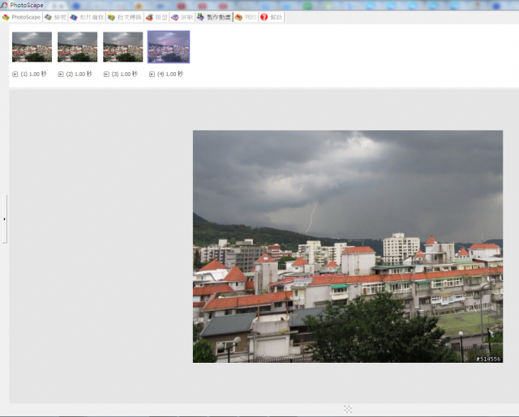This screenshot has width=519, height=417.
Task: Click the small play icon for frame (2)
Action: pos(61,74)
